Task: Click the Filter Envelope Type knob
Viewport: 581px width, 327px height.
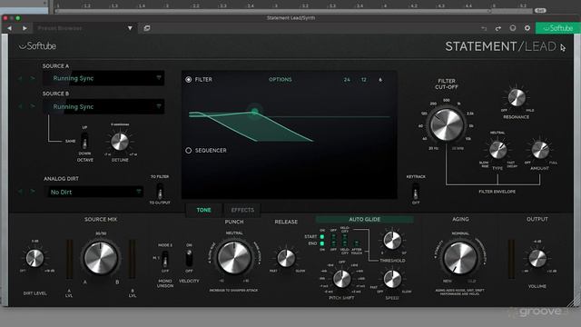Action: 498,150
